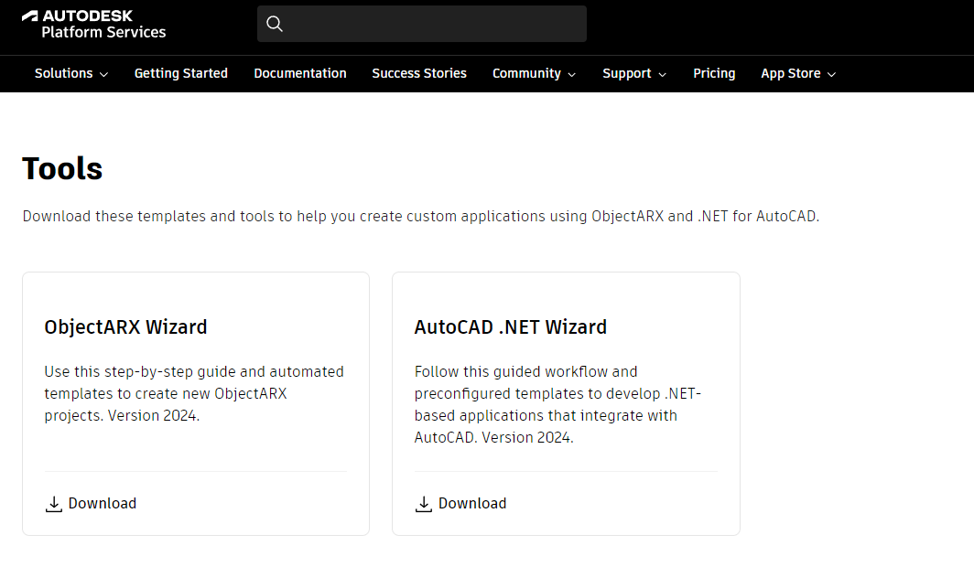Click the download icon on AutoCAD .NET Wizard card
974x588 pixels.
(424, 503)
